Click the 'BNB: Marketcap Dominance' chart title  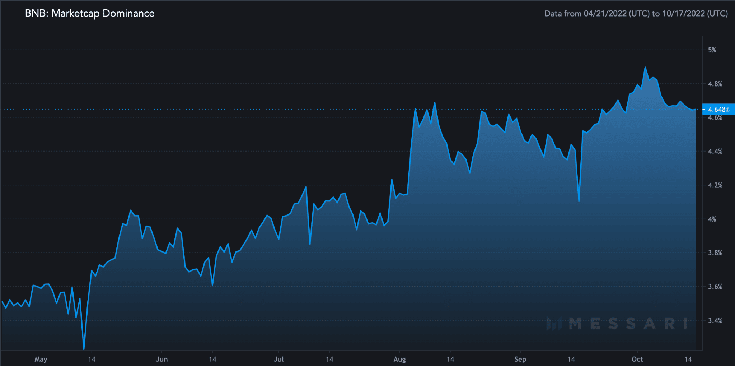pyautogui.click(x=90, y=13)
